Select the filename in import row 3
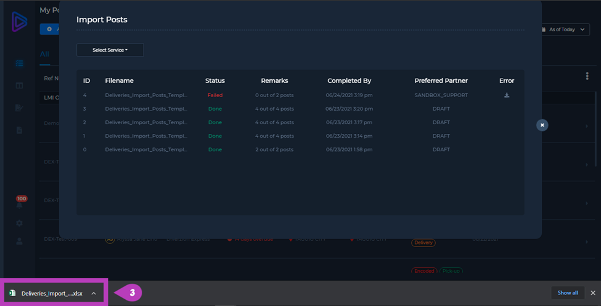This screenshot has width=601, height=306. point(147,109)
